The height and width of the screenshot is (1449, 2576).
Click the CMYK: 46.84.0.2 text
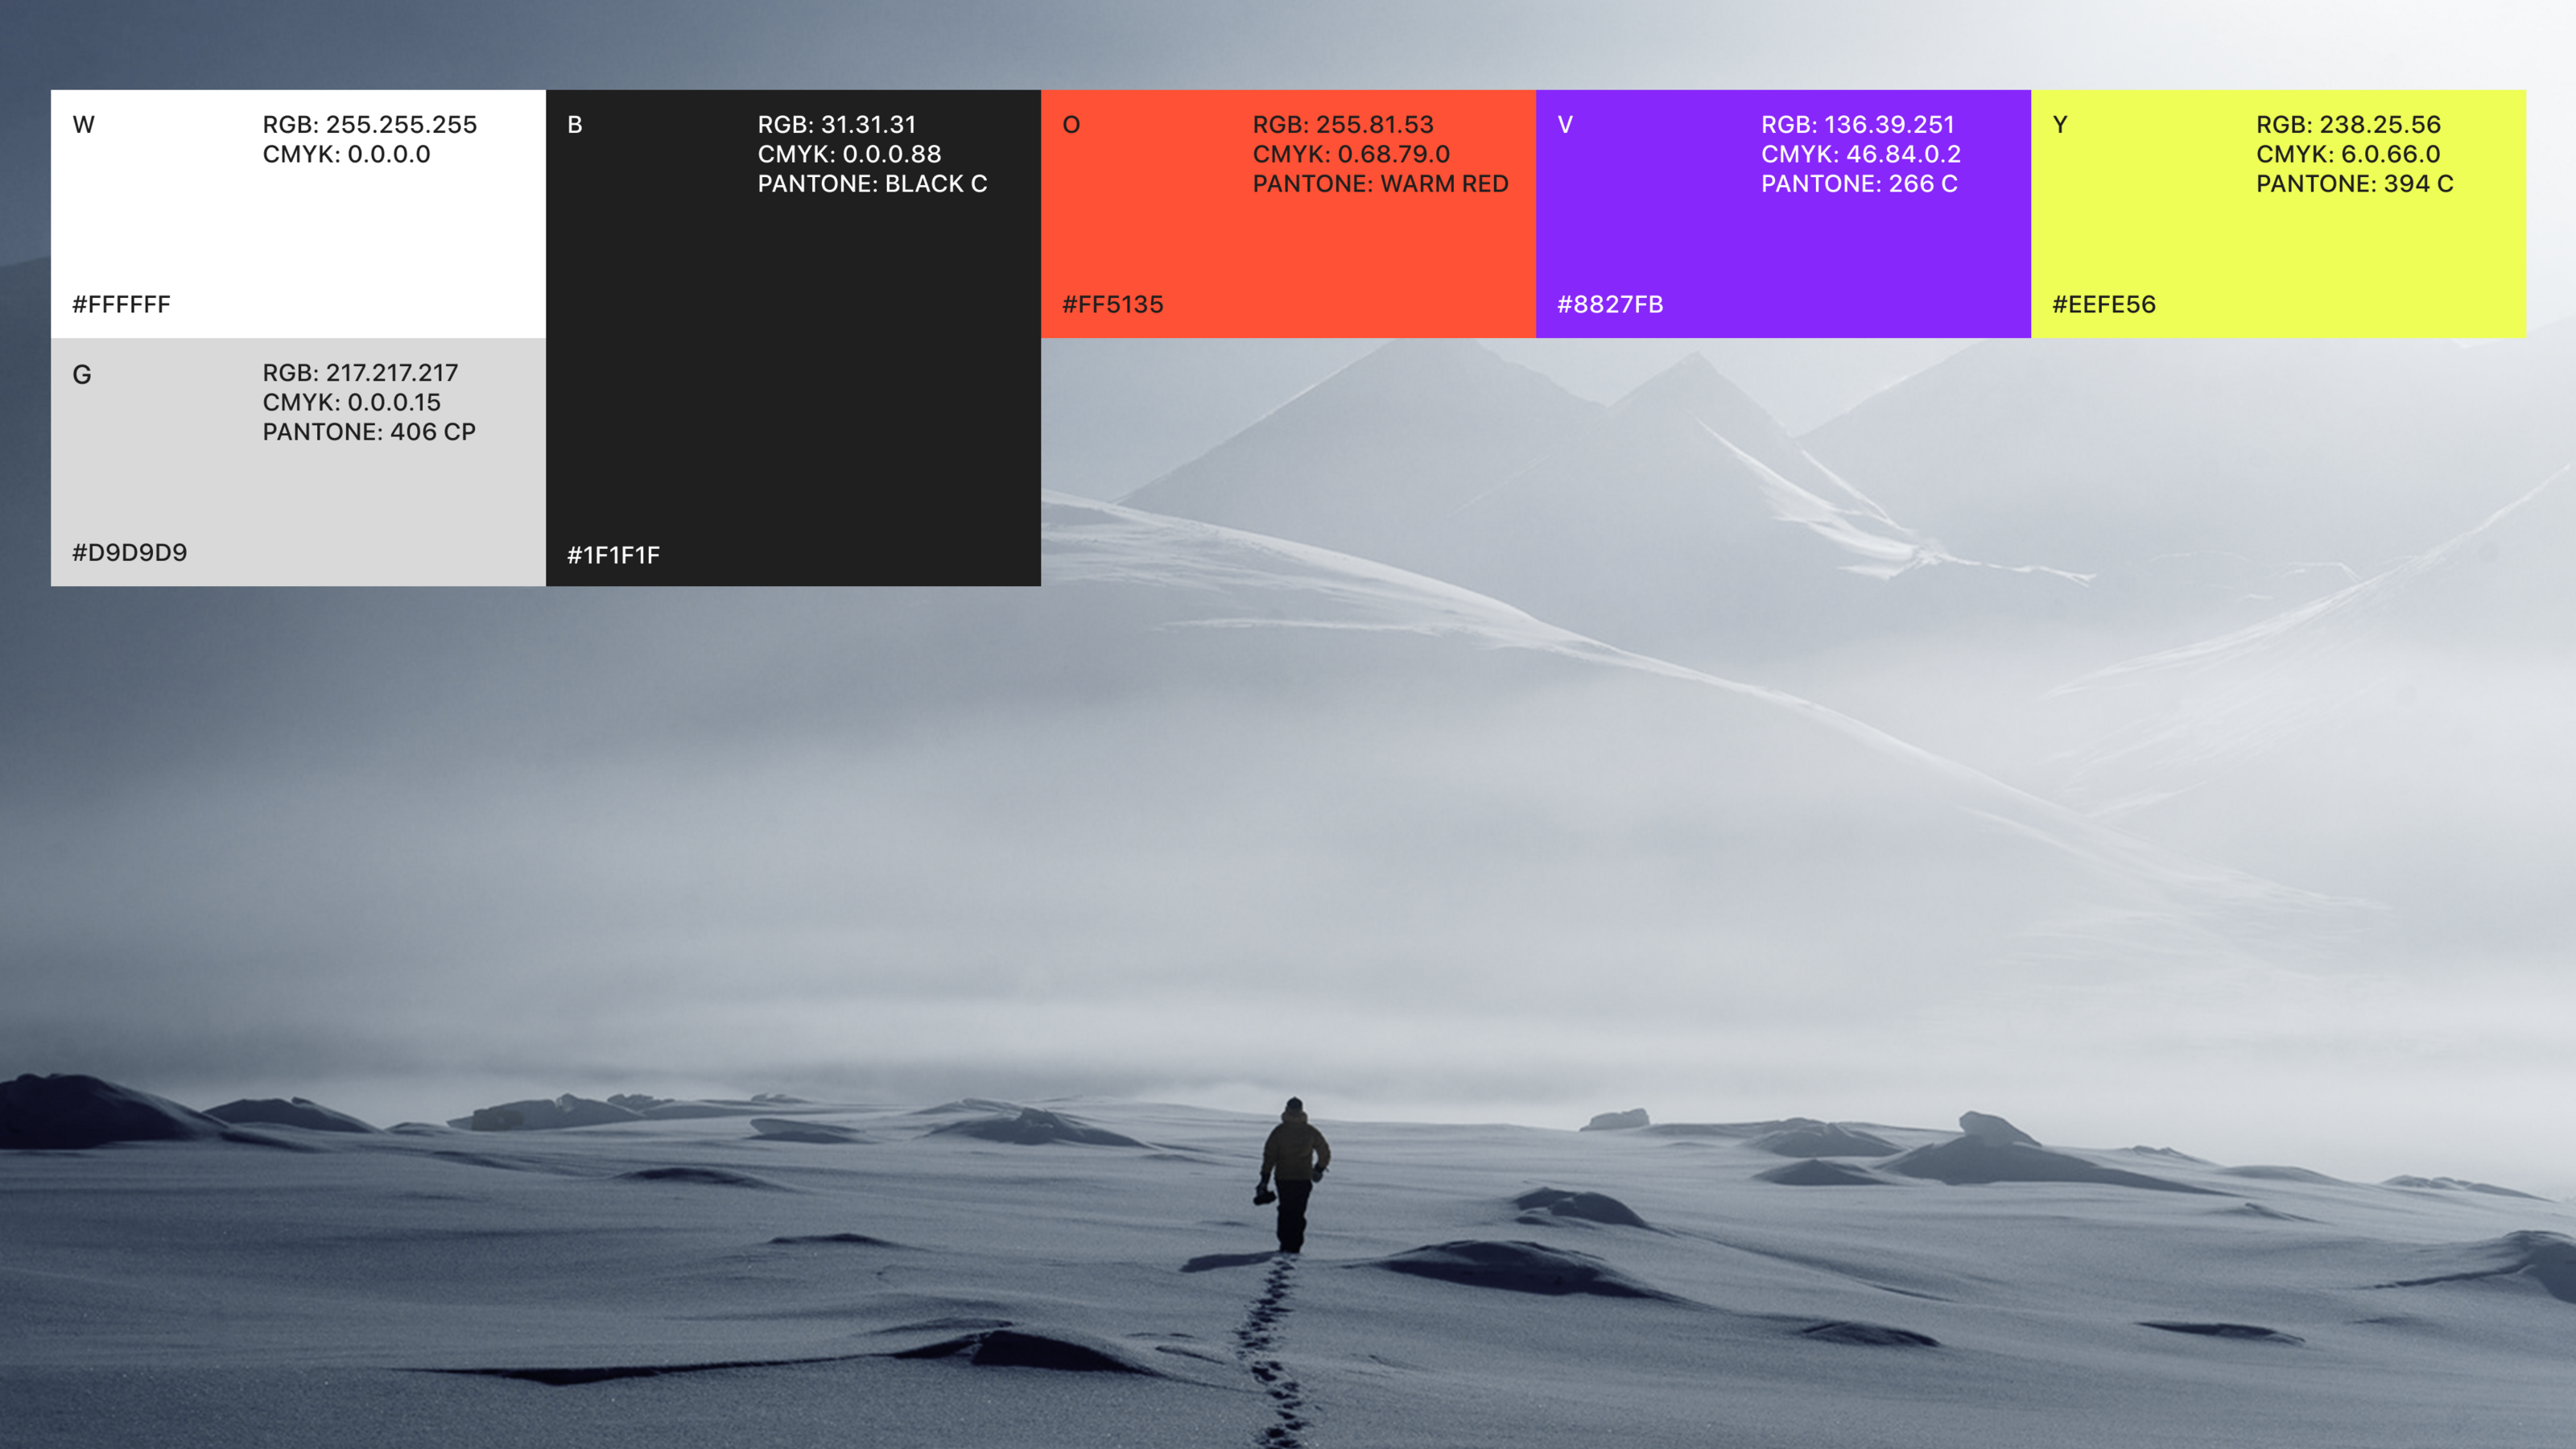tap(1860, 154)
